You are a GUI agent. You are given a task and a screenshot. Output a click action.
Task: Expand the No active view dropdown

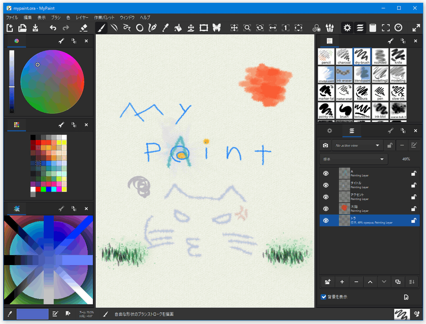[357, 146]
